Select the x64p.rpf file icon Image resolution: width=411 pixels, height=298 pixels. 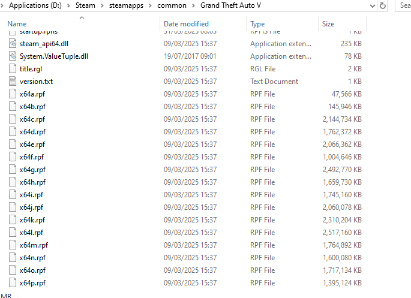tap(13, 283)
